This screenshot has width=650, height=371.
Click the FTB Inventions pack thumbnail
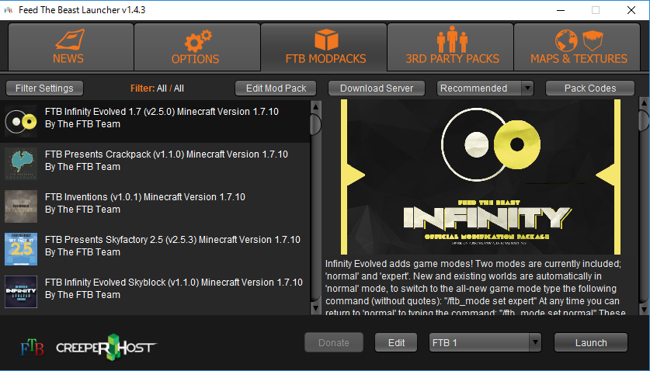(21, 206)
